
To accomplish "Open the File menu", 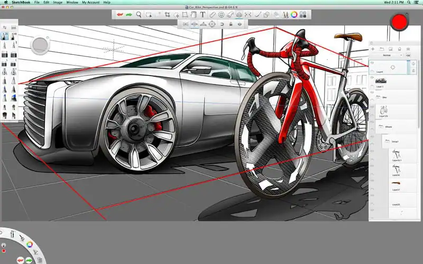I will (36, 2).
